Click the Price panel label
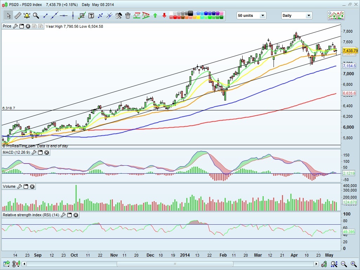 point(7,26)
